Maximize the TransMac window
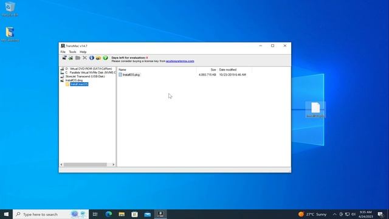Viewport: 389px width, 219px height. click(273, 46)
